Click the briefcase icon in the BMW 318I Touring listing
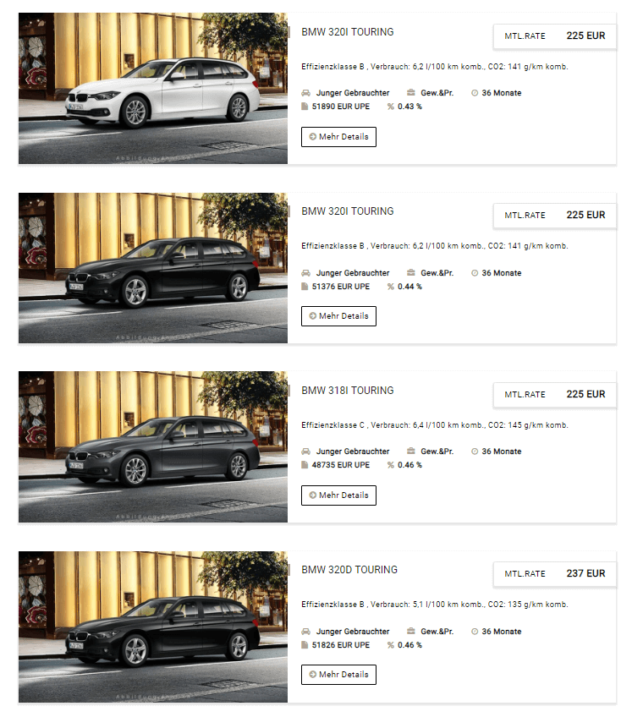 [411, 451]
